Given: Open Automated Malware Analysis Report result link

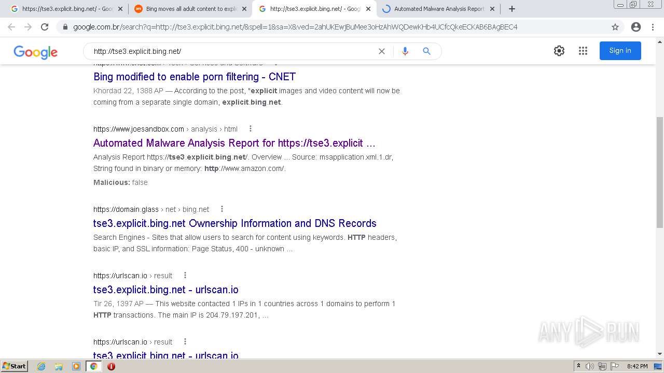Looking at the screenshot, I should point(234,143).
